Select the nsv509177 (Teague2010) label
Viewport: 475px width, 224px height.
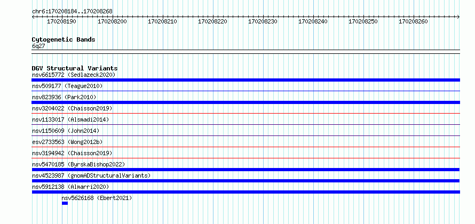(x=67, y=86)
